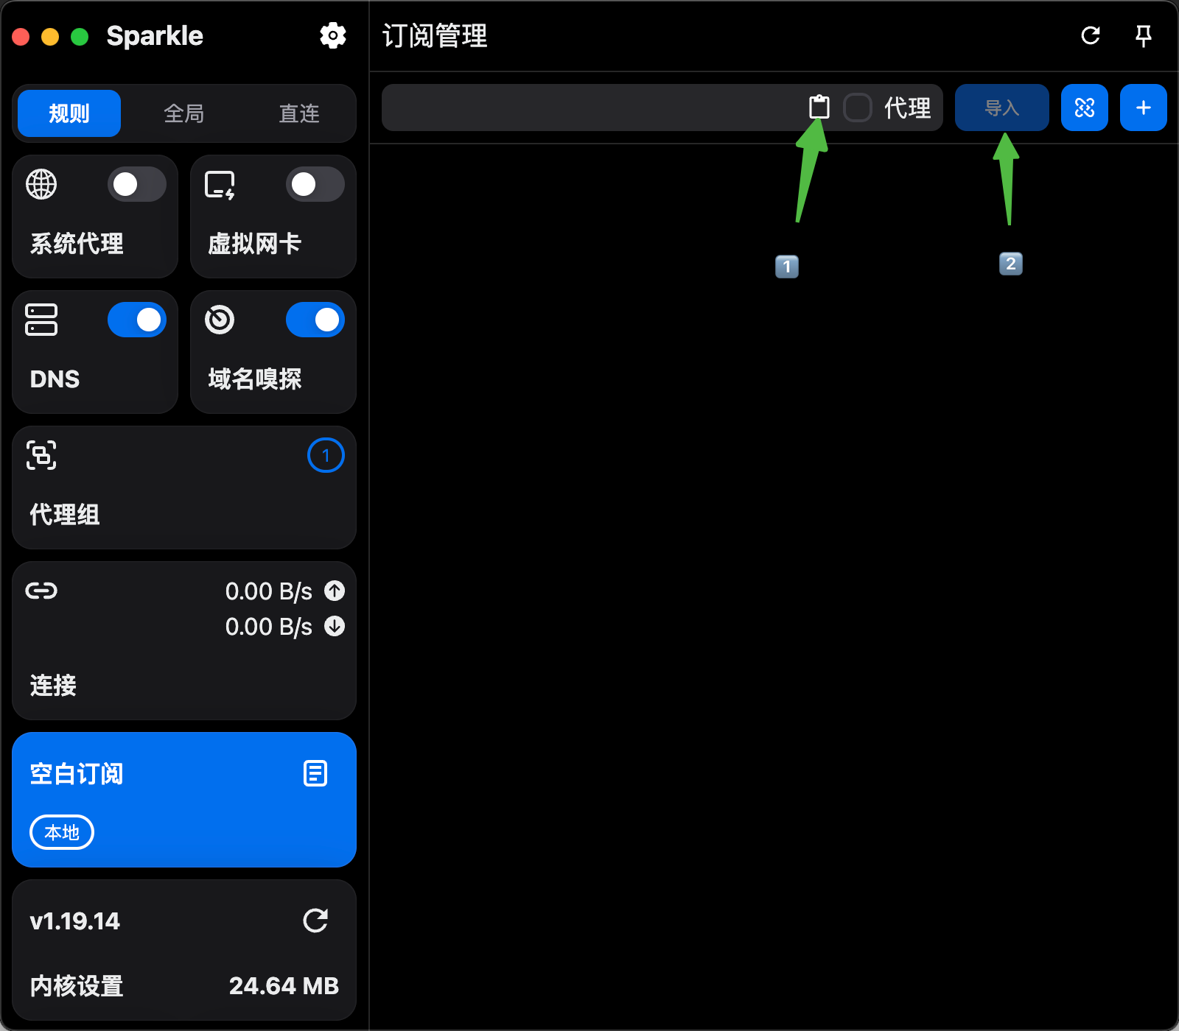
Task: Click the 导入 import button
Action: pyautogui.click(x=1001, y=108)
